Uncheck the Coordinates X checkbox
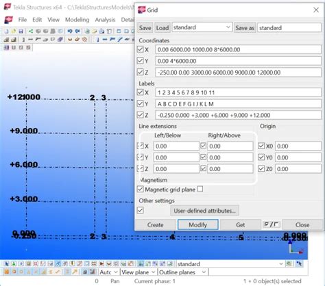This screenshot has width=325, height=286. click(x=141, y=49)
